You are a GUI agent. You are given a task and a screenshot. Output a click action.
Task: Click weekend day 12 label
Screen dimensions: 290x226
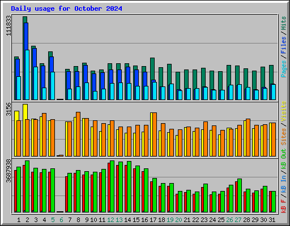tap(110, 220)
